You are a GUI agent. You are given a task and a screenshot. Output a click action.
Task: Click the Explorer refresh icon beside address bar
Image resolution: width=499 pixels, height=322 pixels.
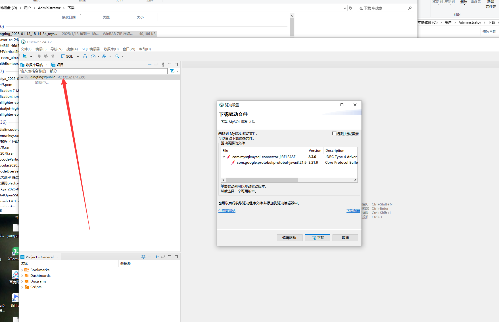(350, 8)
